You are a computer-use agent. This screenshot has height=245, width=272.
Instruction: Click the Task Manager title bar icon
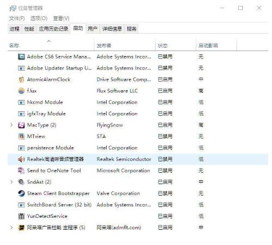[x=13, y=8]
